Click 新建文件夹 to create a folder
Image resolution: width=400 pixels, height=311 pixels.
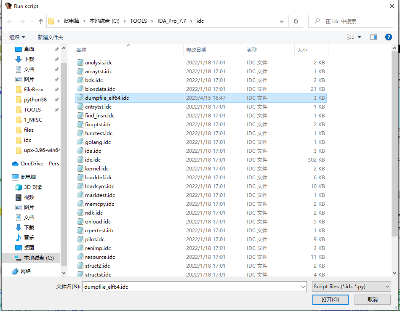(51, 37)
